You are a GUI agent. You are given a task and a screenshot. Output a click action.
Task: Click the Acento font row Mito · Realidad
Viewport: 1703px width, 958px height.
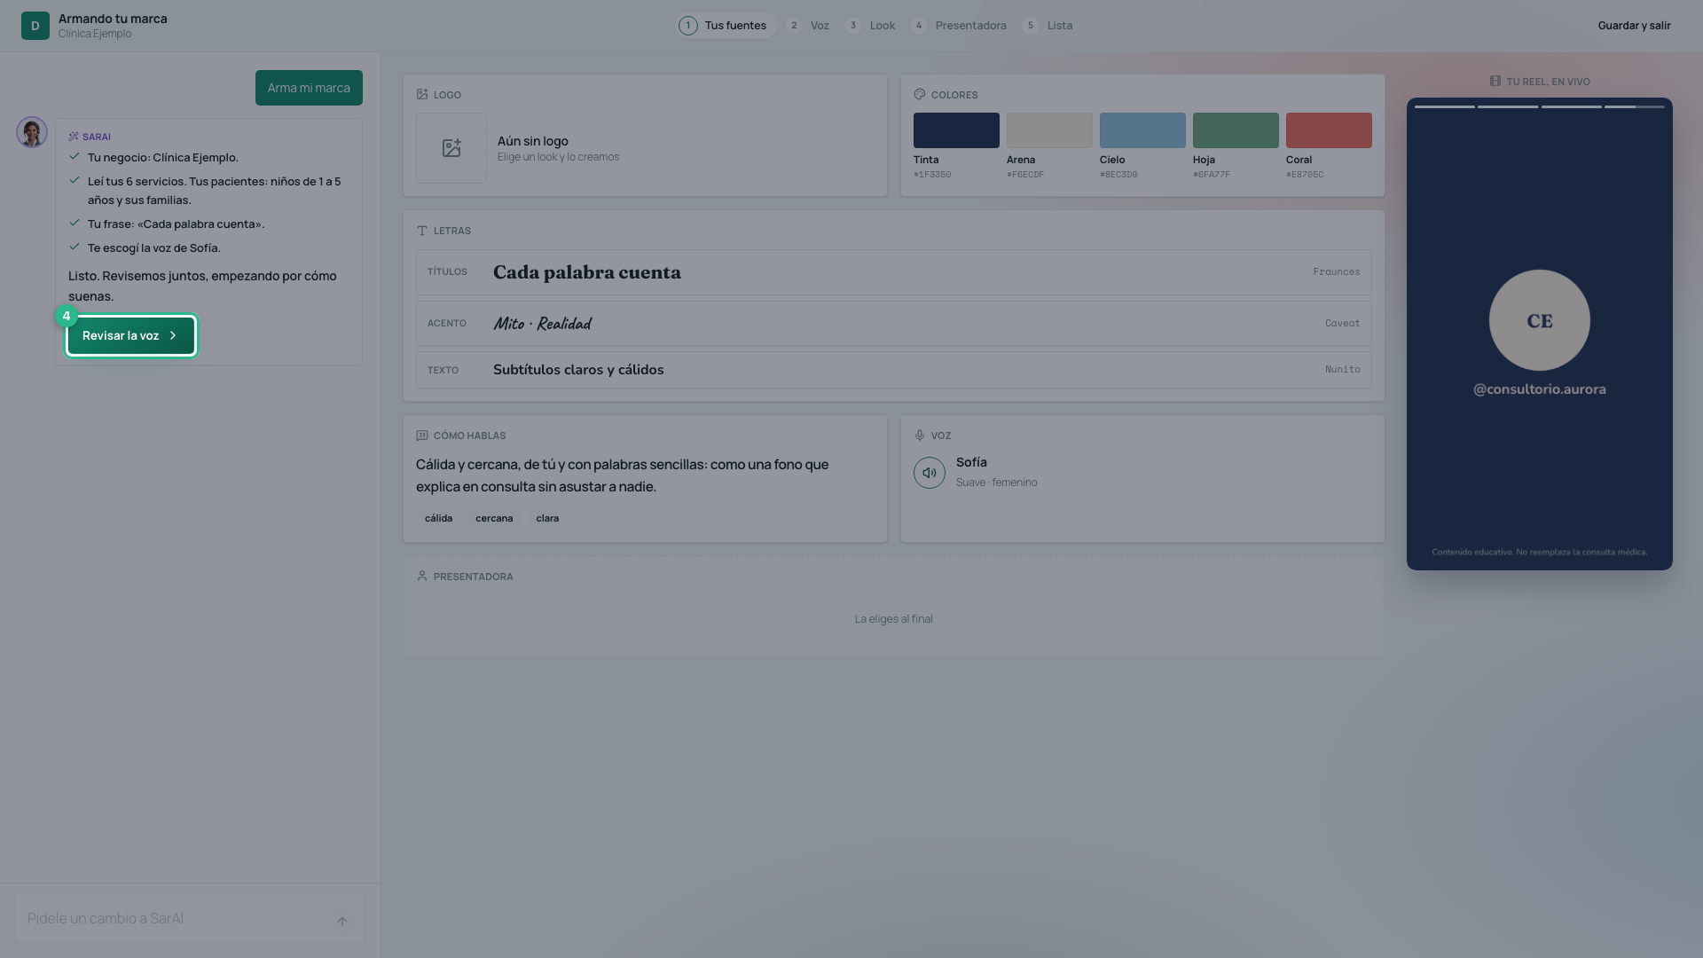(894, 323)
